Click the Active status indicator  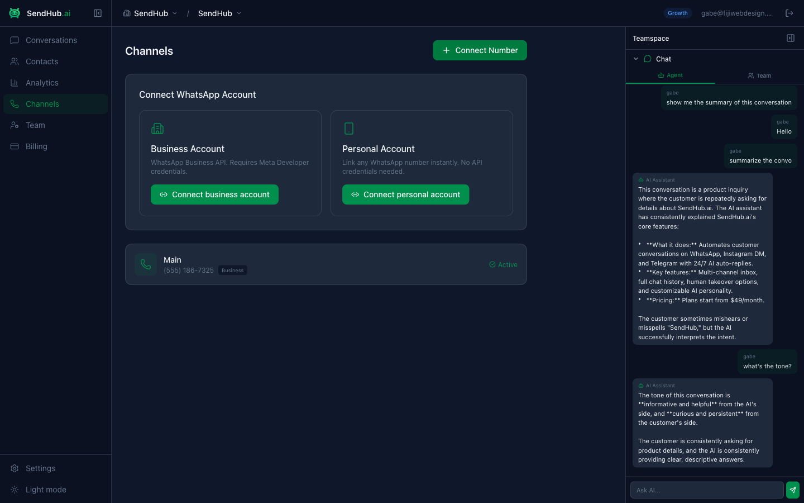[x=503, y=265]
